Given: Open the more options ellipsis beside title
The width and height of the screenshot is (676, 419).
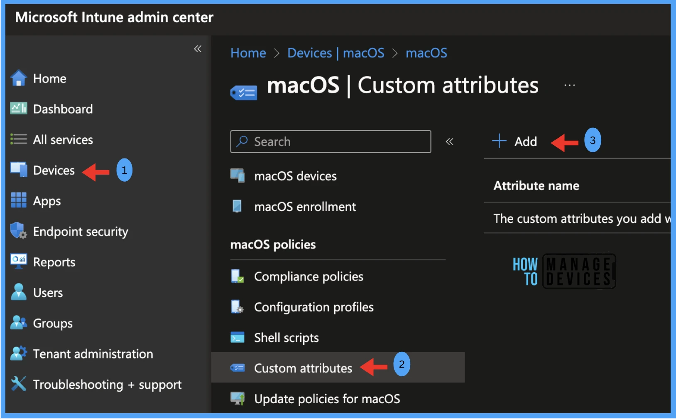Looking at the screenshot, I should click(x=570, y=85).
